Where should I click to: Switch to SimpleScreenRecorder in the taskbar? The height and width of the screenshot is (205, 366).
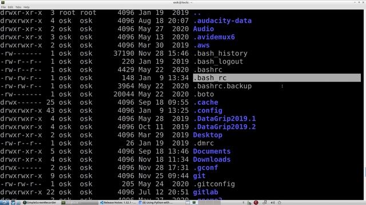[39, 203]
